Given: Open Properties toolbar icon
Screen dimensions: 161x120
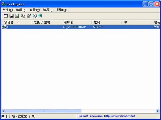Looking at the screenshot, I should pos(29,16).
